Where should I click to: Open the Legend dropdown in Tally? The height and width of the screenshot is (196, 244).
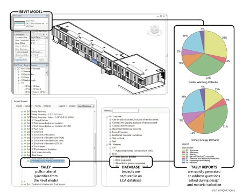click(x=62, y=106)
